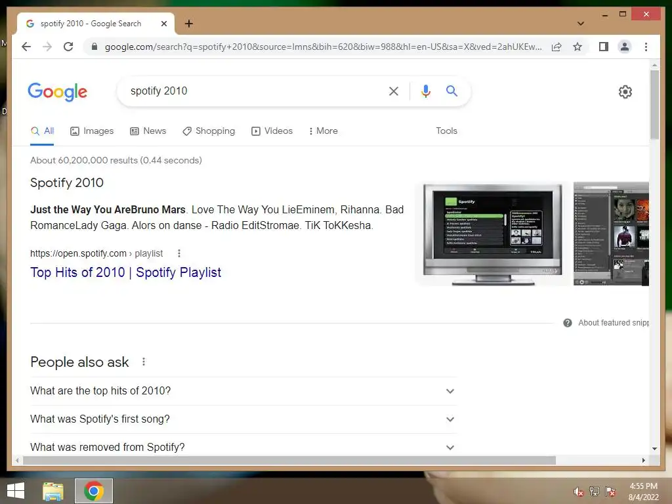Clear the search query with X

pos(394,91)
